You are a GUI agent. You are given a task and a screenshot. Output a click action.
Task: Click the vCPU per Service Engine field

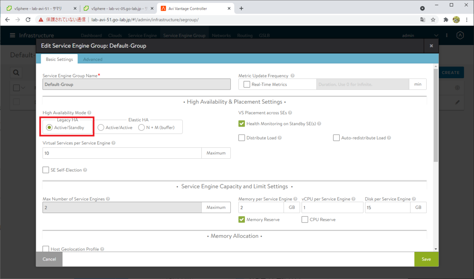(x=332, y=208)
